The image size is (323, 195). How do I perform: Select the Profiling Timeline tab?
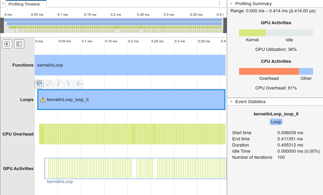[x=24, y=4]
